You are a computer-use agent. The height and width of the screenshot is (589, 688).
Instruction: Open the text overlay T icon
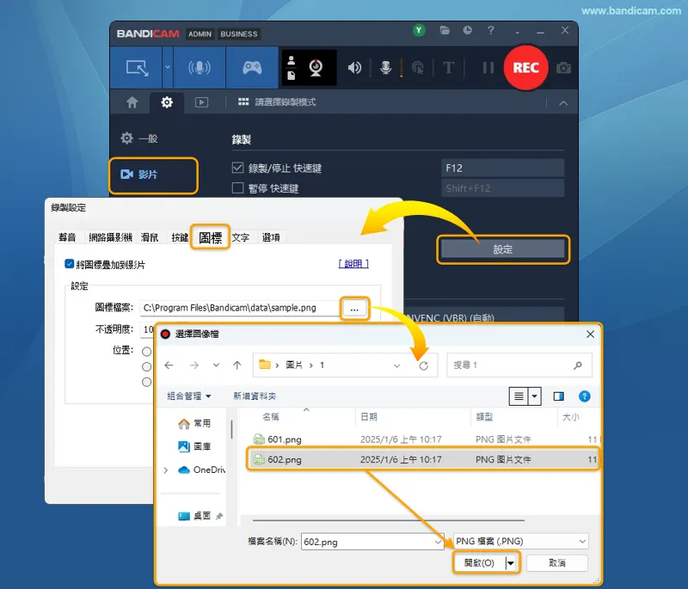click(448, 68)
